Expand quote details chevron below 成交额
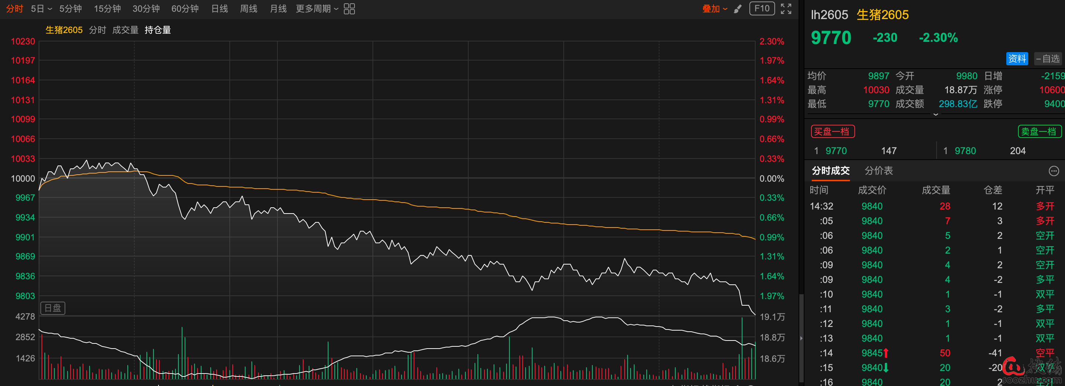Viewport: 1065px width, 386px height. (x=935, y=114)
